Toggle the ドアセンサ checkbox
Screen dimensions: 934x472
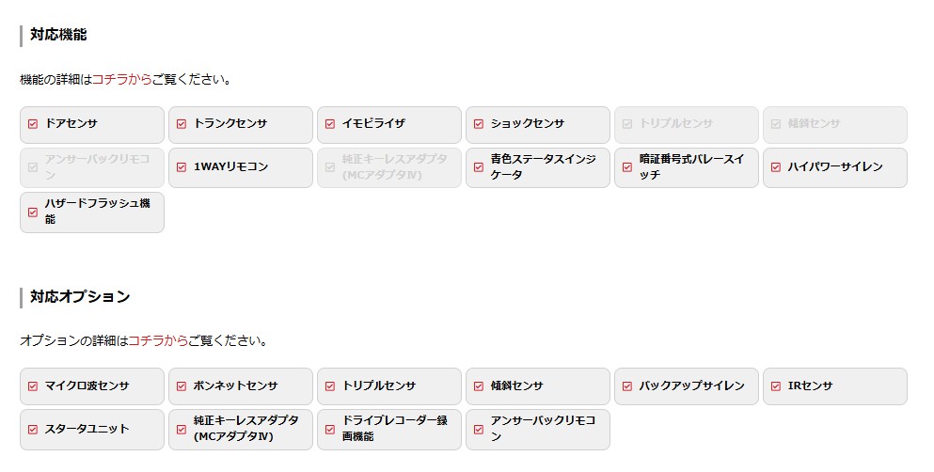tap(33, 124)
